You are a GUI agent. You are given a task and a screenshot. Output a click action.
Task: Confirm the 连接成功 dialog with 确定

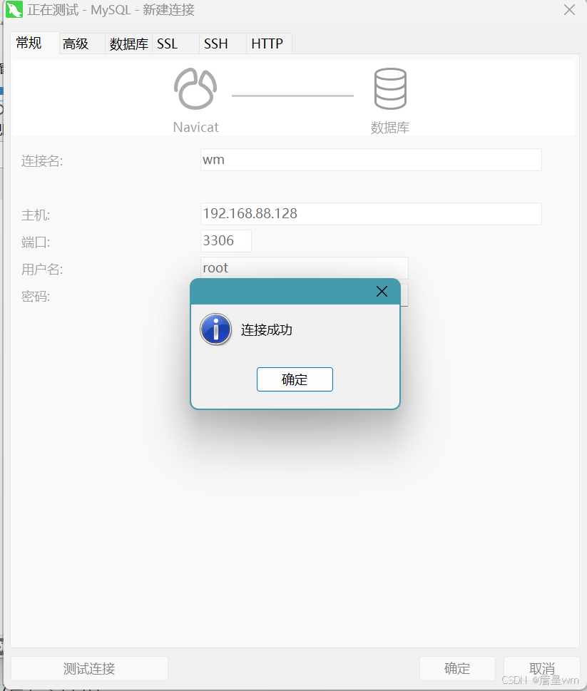[x=295, y=379]
